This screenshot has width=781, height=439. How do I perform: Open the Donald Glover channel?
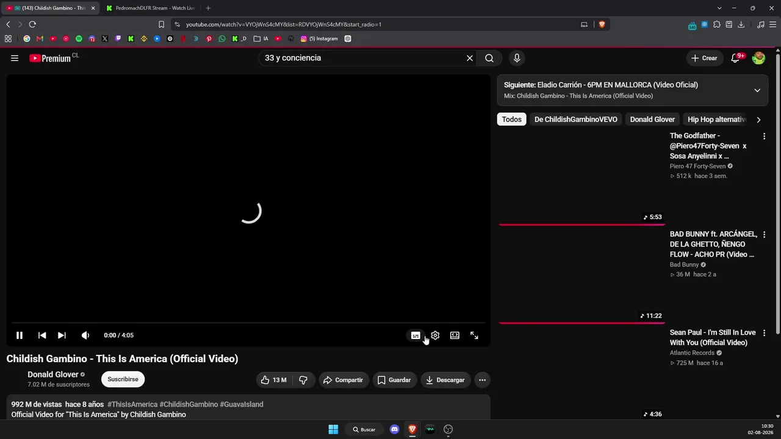point(53,374)
